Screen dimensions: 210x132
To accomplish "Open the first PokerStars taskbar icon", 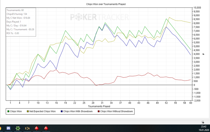I will tap(37, 128).
